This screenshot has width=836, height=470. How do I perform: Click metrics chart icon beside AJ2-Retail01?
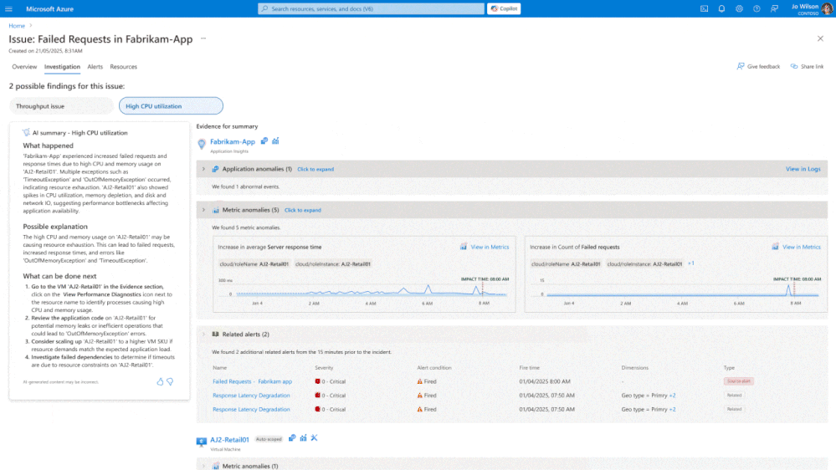tap(304, 438)
